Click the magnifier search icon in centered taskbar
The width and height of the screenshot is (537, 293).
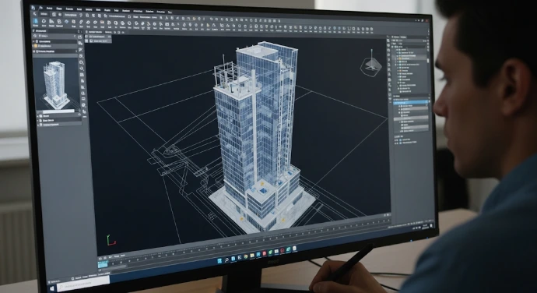click(x=226, y=259)
